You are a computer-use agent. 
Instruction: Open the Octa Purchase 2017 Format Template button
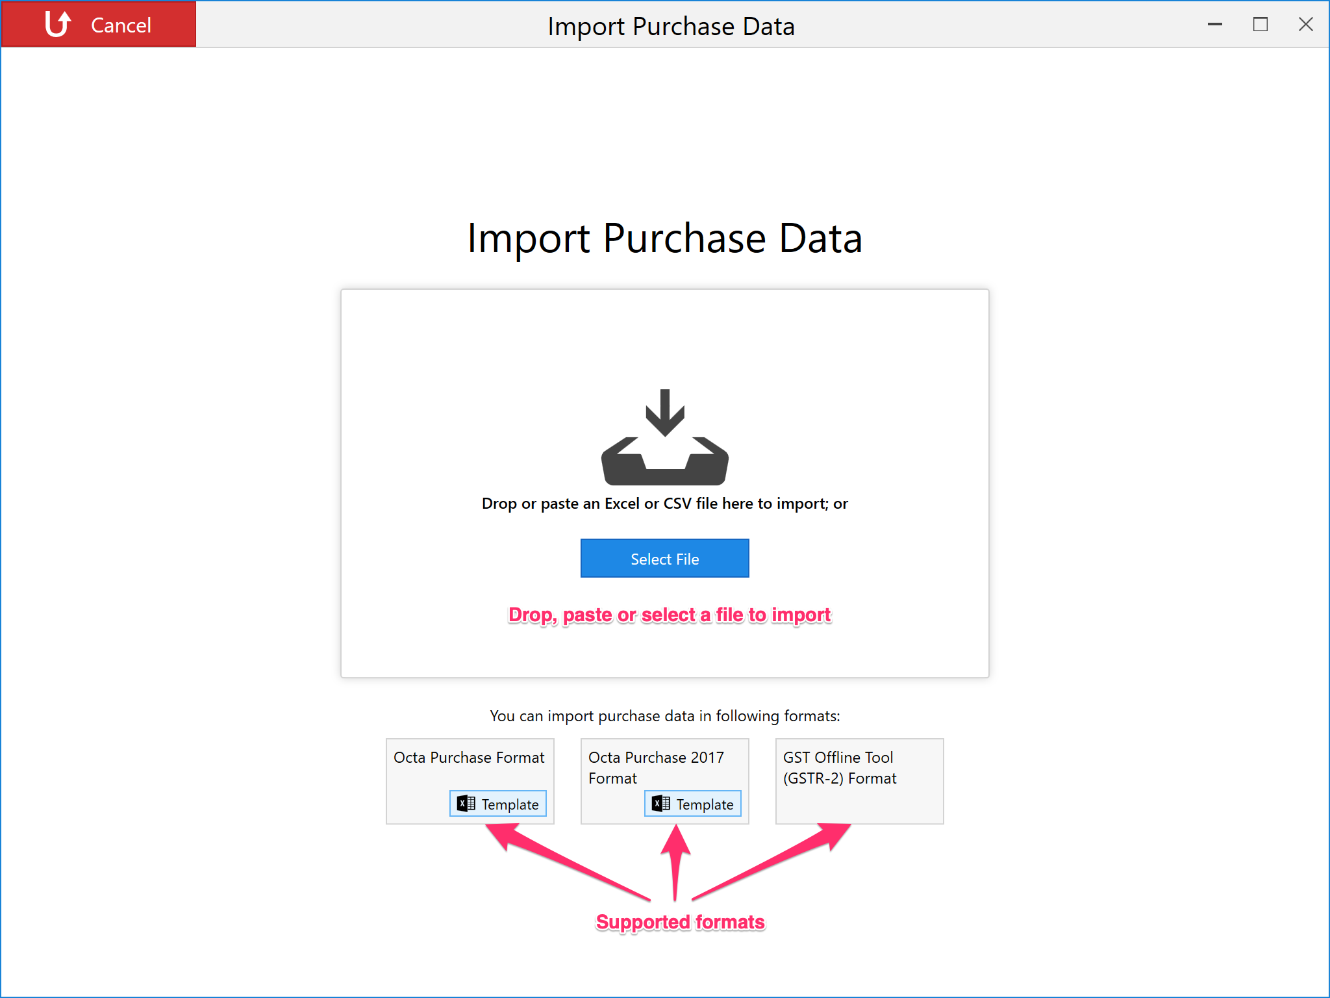click(693, 804)
